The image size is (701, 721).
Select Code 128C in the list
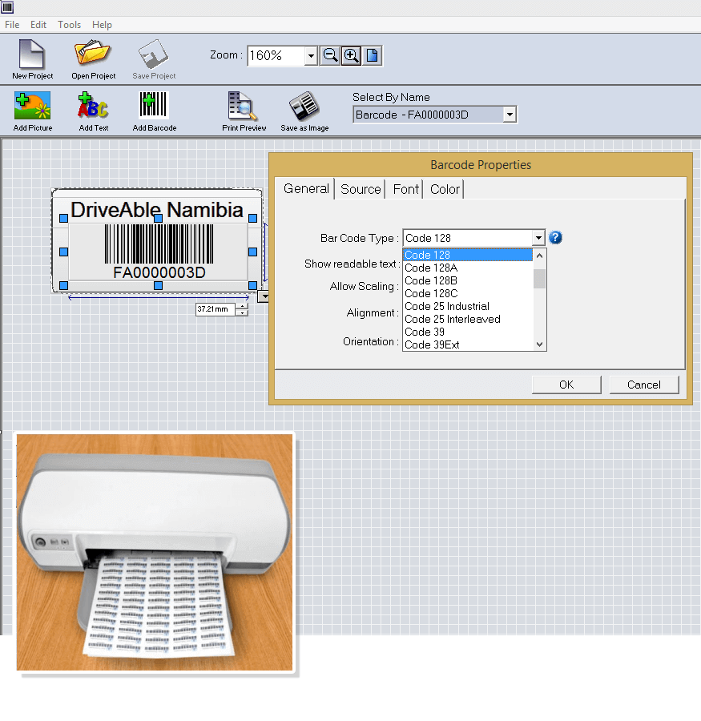(x=467, y=293)
